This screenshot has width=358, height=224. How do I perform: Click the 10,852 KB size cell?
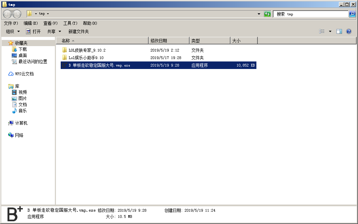tap(245, 65)
